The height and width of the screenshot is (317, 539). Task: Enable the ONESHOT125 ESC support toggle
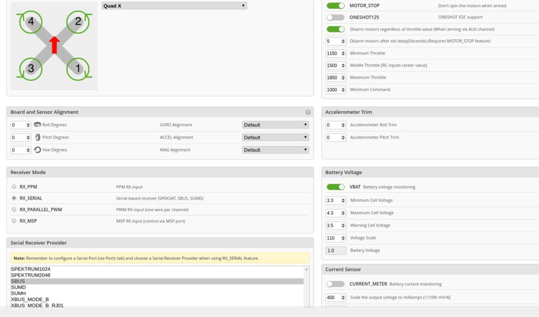335,17
